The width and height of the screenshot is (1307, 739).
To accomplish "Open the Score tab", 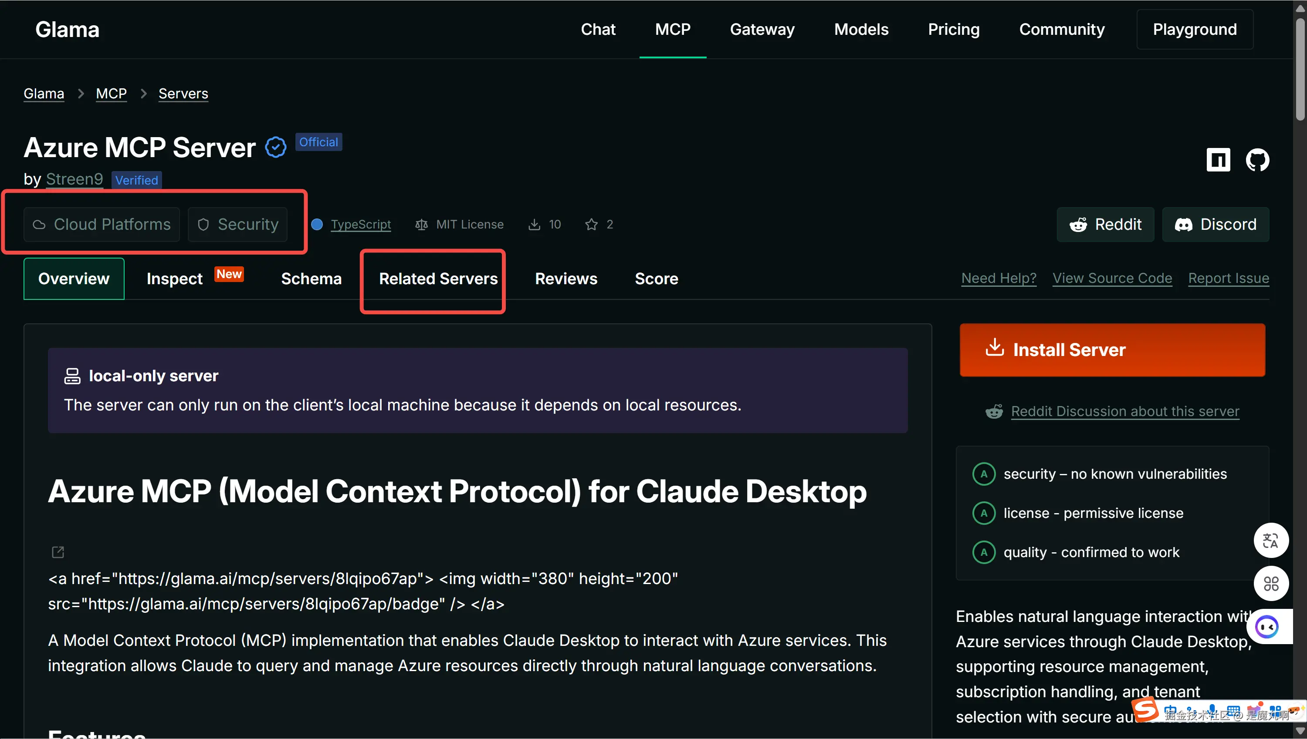I will (x=656, y=279).
